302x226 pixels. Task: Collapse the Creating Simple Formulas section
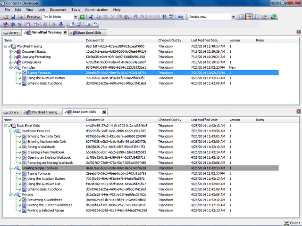[x=11, y=168]
